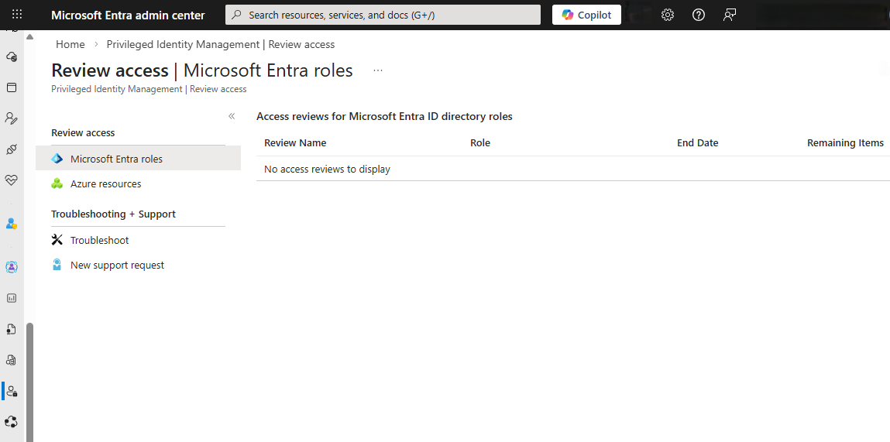Open Privileged Identity Management breadcrumb link
Image resolution: width=890 pixels, height=442 pixels.
click(x=220, y=44)
